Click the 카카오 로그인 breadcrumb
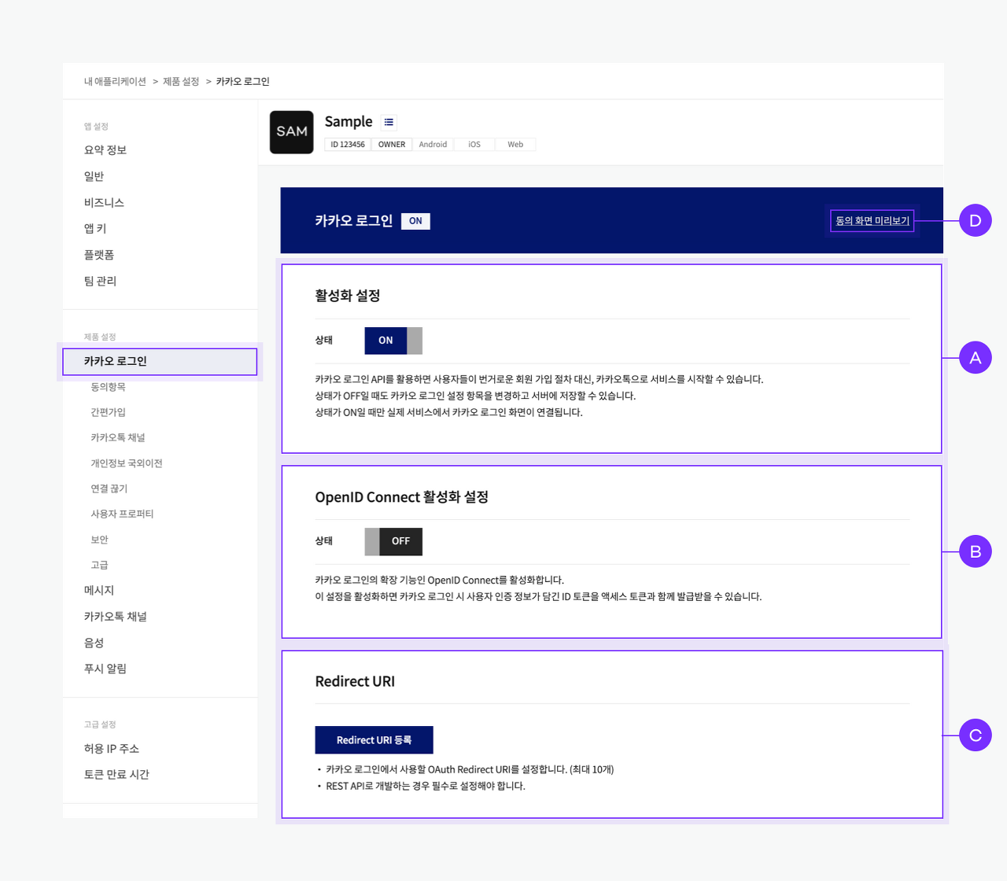 coord(242,82)
